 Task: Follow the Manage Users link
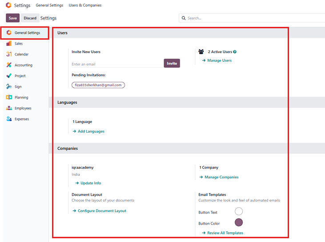(219, 61)
